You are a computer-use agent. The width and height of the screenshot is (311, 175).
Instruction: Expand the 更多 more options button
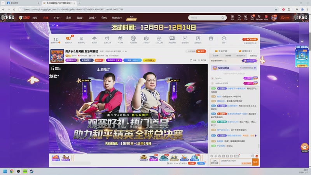[224, 40]
